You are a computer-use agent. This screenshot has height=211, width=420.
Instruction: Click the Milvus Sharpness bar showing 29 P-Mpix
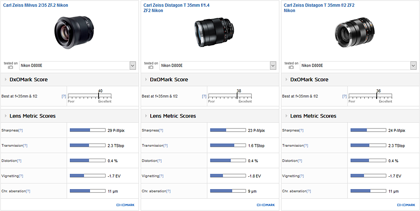pyautogui.click(x=88, y=130)
